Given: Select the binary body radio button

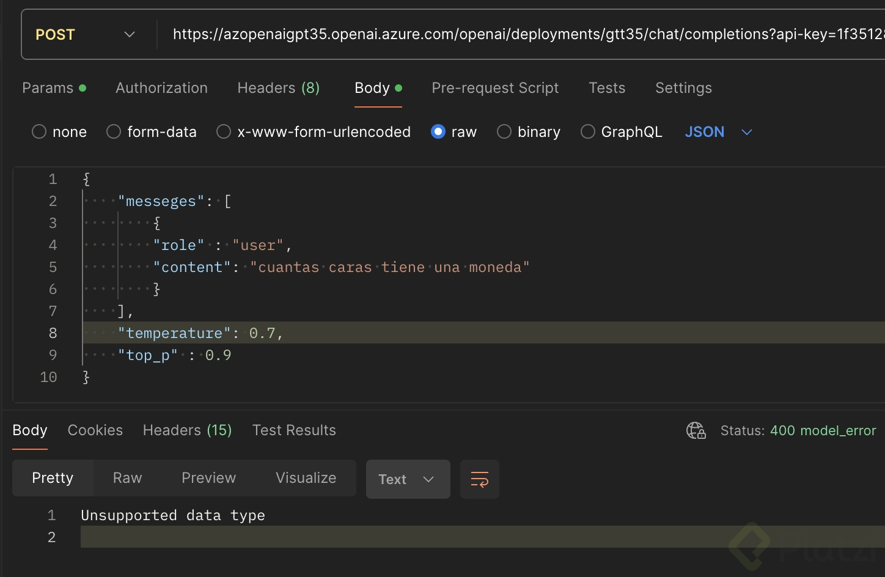Looking at the screenshot, I should click(x=504, y=132).
